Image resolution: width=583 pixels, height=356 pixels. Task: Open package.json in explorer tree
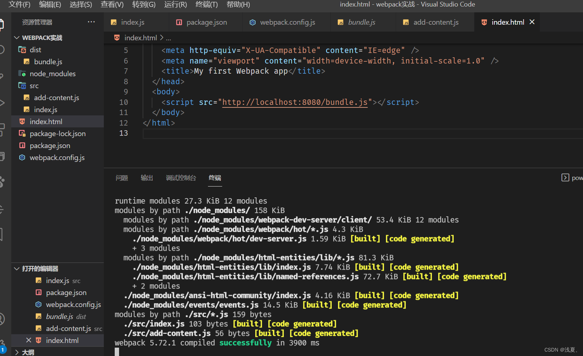pos(57,146)
